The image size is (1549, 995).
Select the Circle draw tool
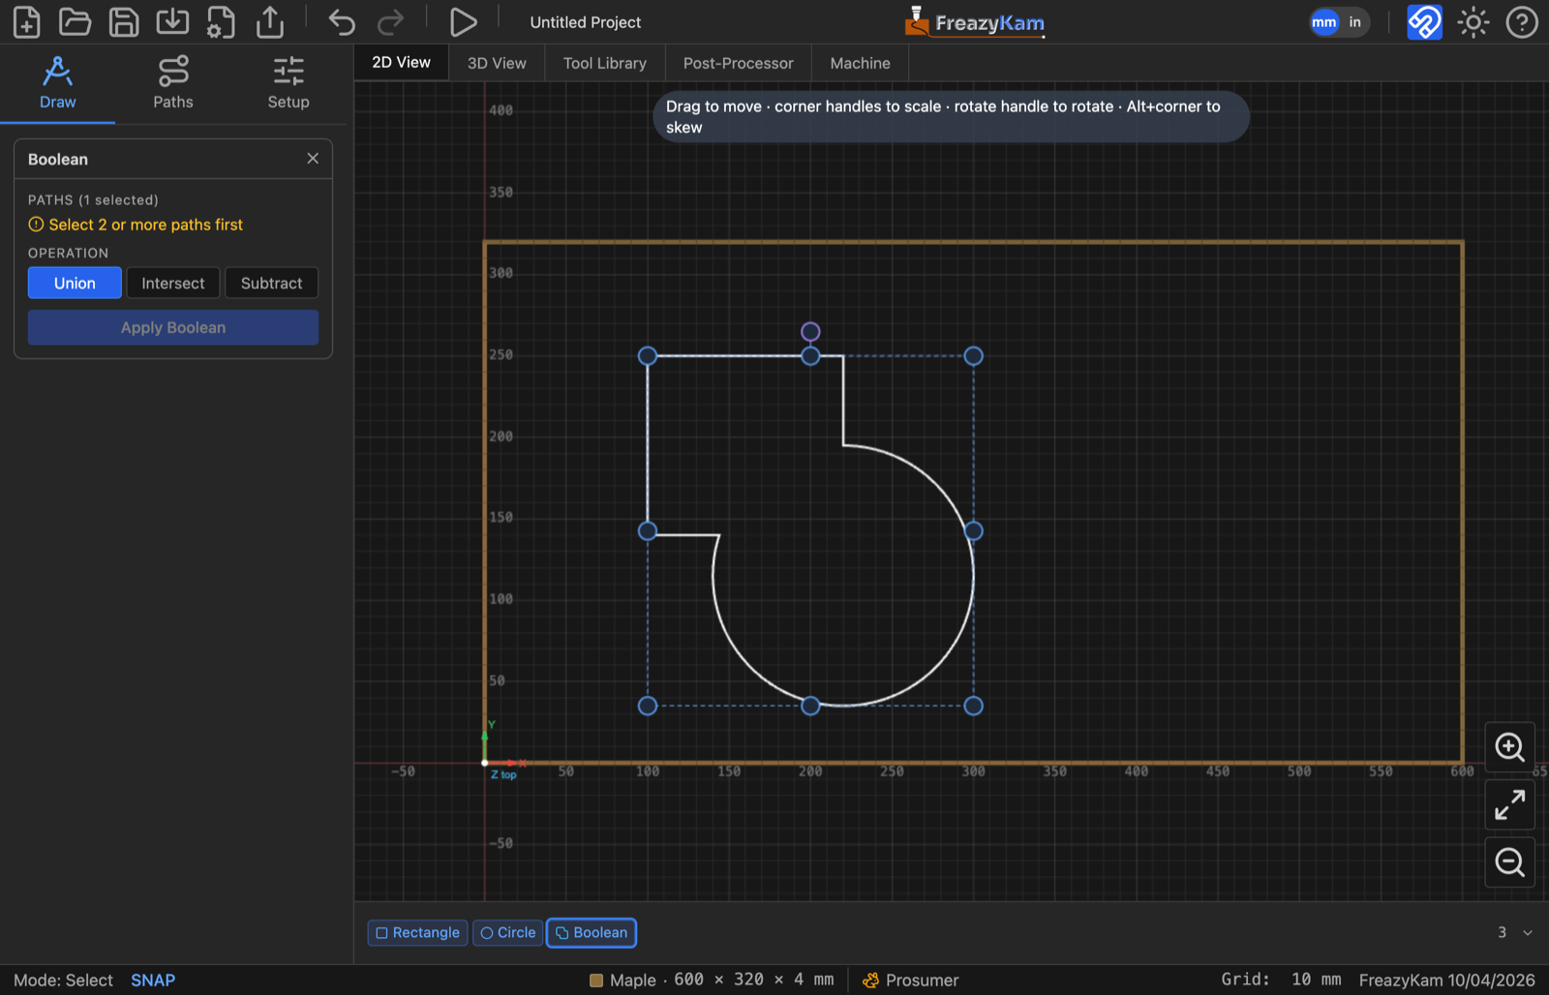click(508, 933)
